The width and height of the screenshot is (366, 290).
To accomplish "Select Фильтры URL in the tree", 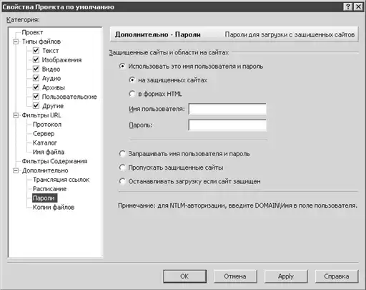I will 41,115.
